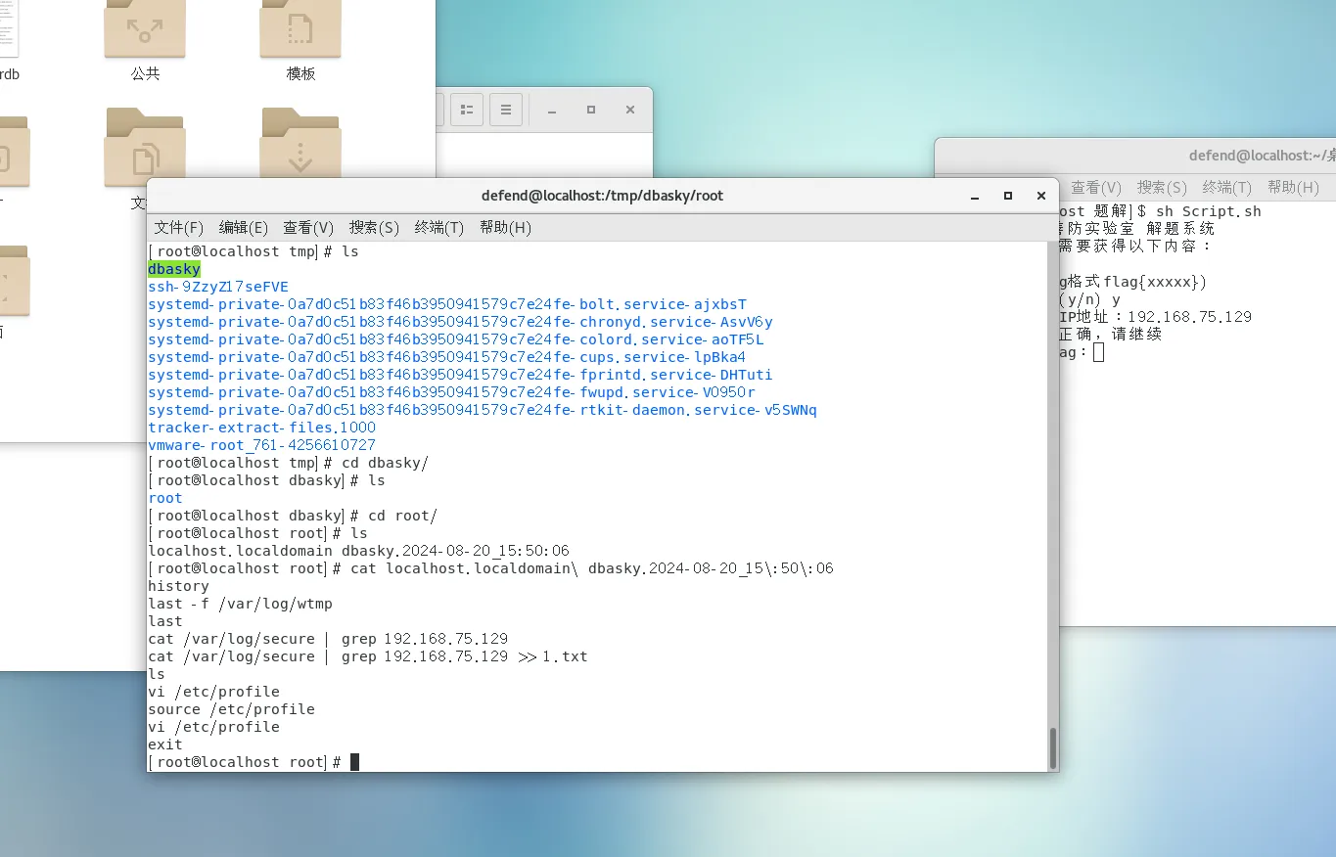1336x857 pixels.
Task: Maximize the file manager window
Action: [591, 110]
